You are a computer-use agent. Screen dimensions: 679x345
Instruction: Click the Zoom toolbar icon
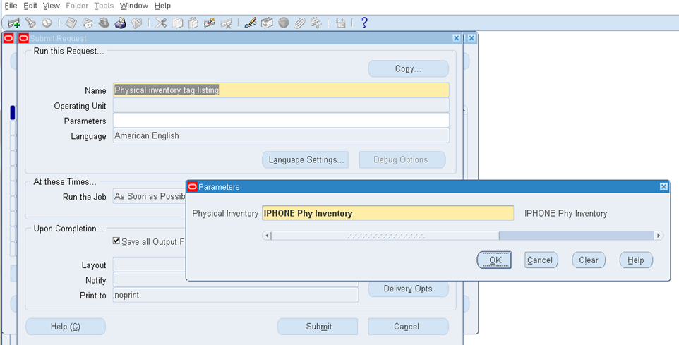tap(267, 23)
